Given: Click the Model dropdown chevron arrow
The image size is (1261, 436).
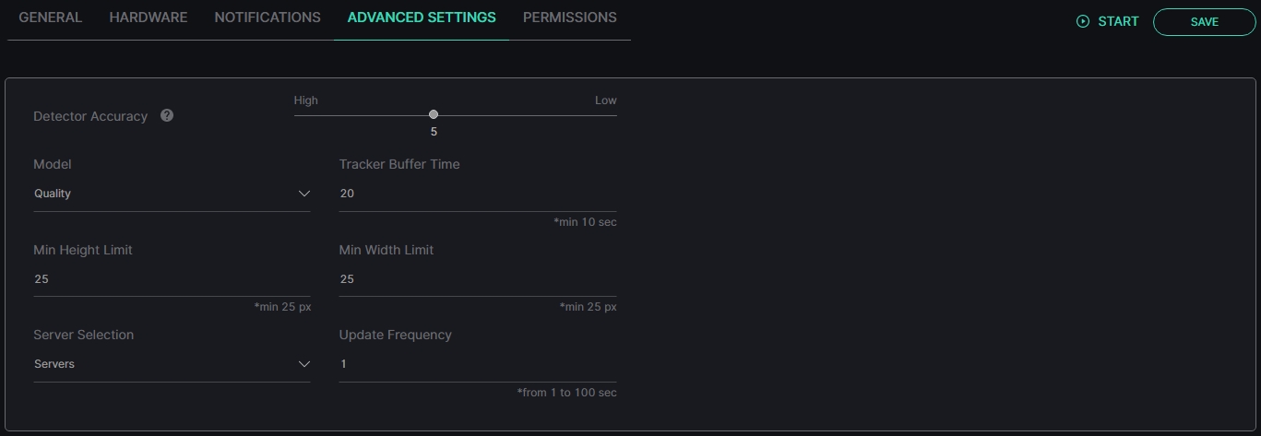Looking at the screenshot, I should 304,194.
